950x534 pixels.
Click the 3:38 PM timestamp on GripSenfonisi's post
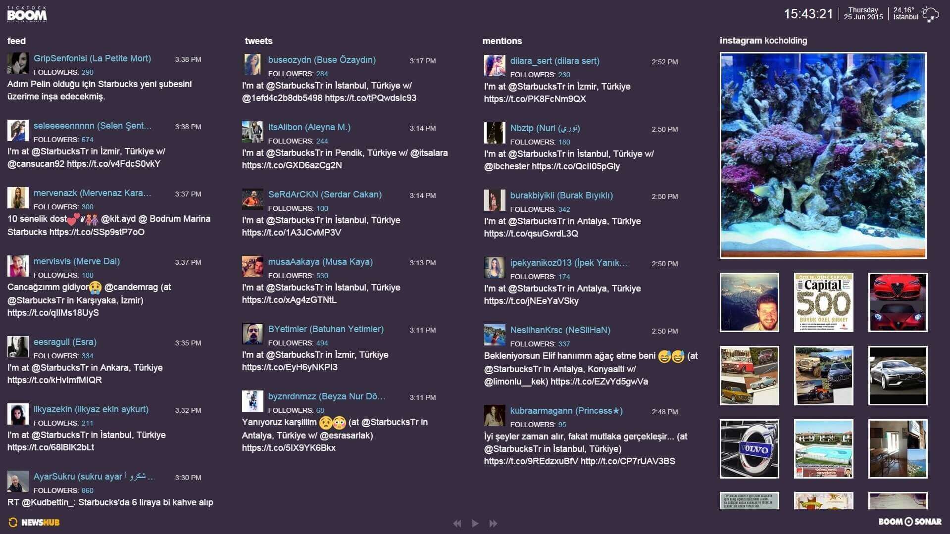point(188,59)
